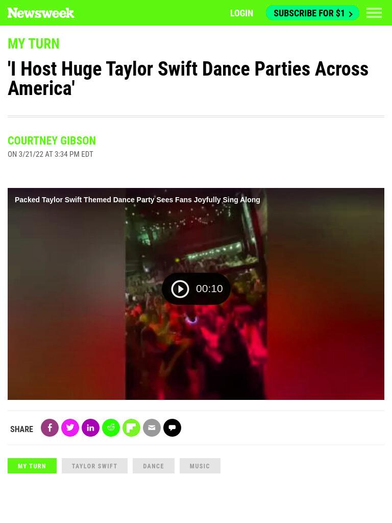This screenshot has height=523, width=392.
Task: Share the article by email icon
Action: [152, 427]
